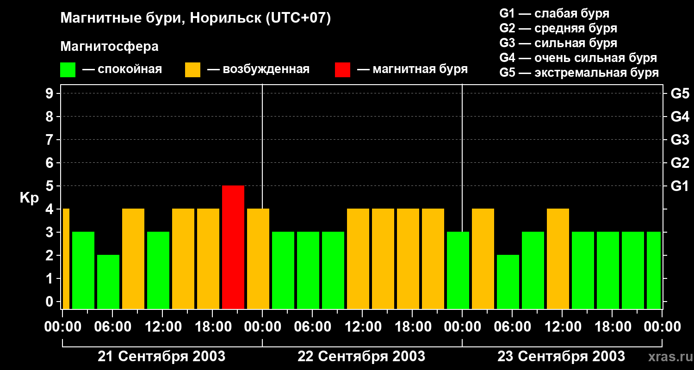Click the 18:00 time label of 21 September
Screen dimensions: 694x370
pos(212,327)
